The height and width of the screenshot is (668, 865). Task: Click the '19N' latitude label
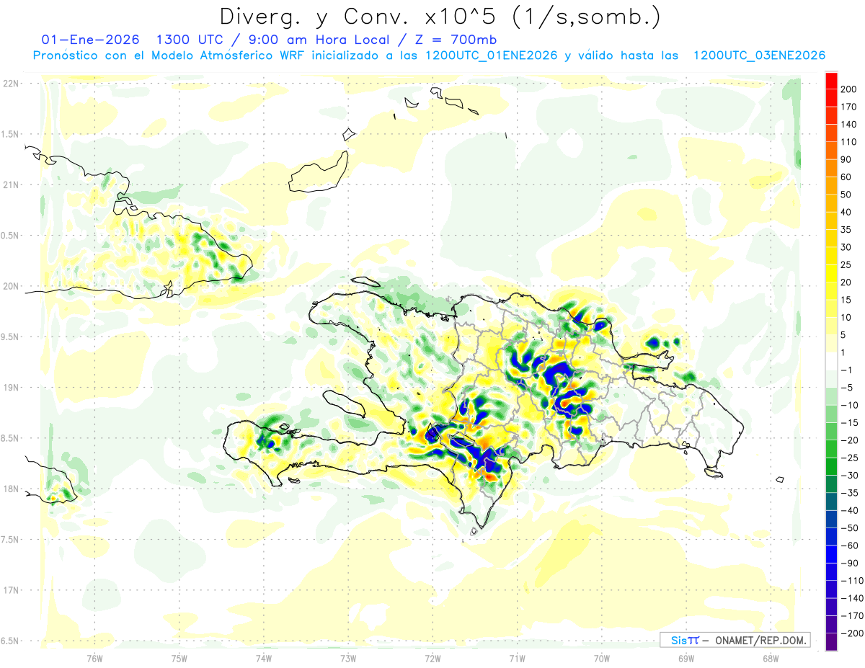point(12,388)
